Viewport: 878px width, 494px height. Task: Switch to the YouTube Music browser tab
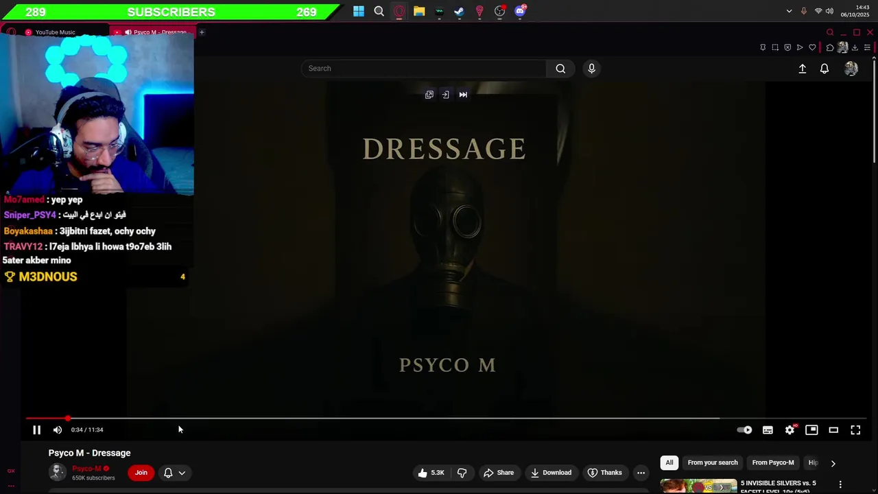click(55, 32)
